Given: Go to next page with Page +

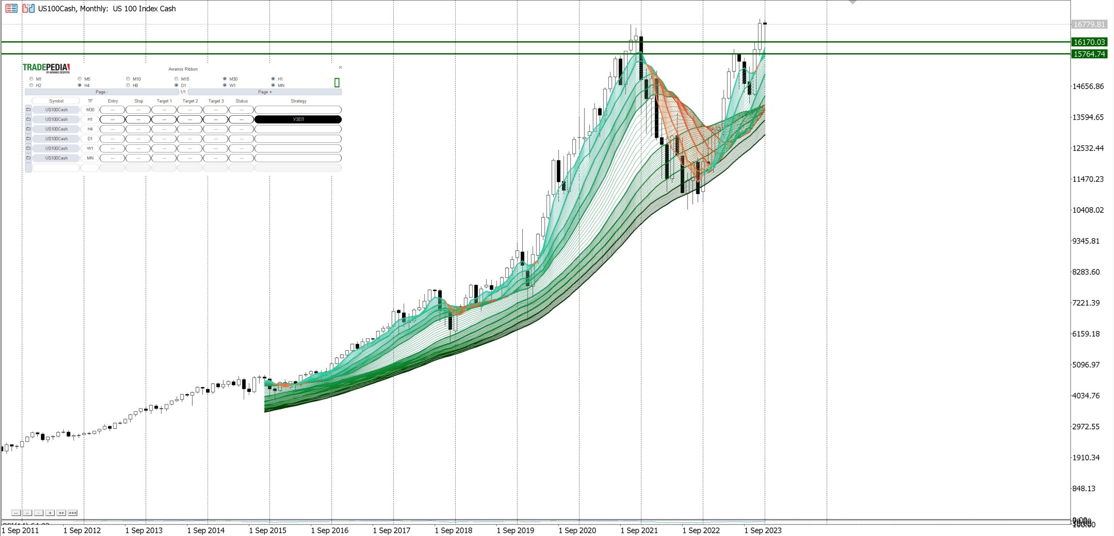Looking at the screenshot, I should [265, 92].
